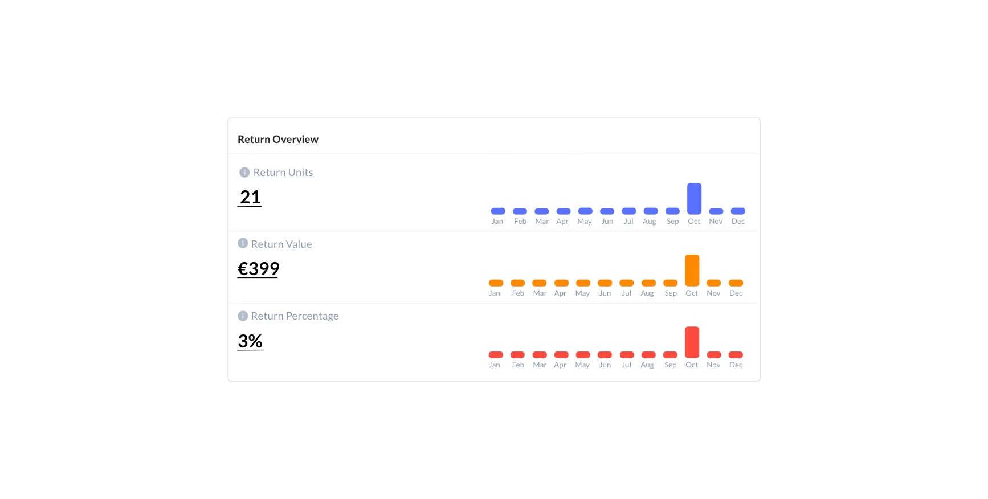This screenshot has height=499, width=988.
Task: Click the Oct label under the blue chart
Action: tap(694, 222)
